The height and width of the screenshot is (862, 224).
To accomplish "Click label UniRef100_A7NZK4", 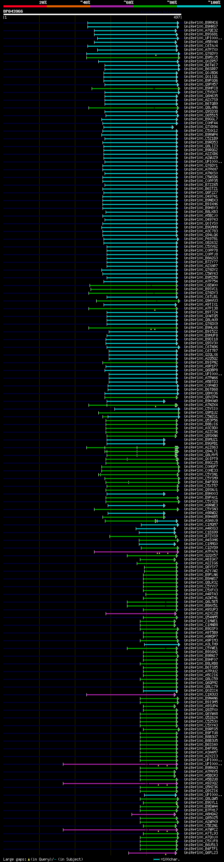I will (x=201, y=405).
